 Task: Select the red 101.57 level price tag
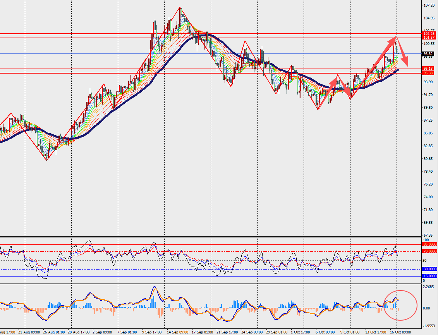pos(428,38)
